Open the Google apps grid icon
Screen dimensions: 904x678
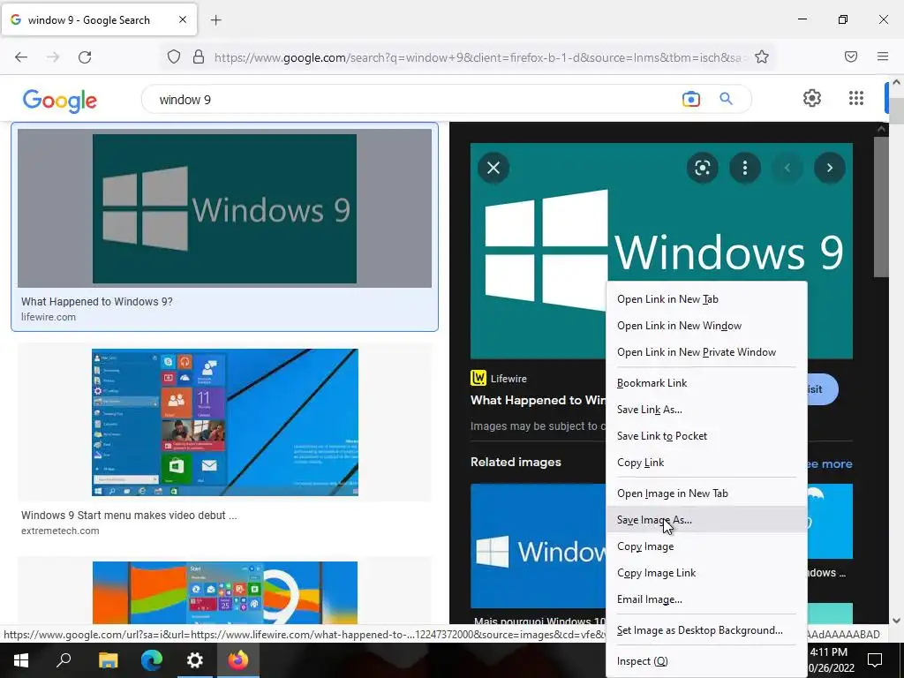[856, 98]
